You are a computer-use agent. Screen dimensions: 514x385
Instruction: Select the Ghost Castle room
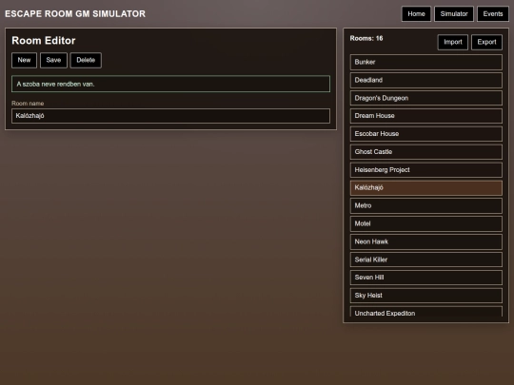pyautogui.click(x=426, y=152)
